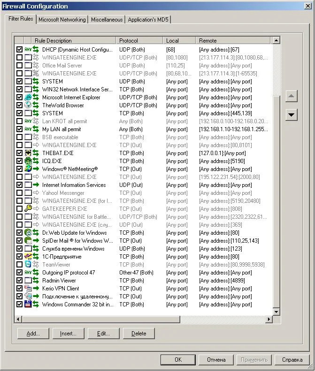Click the grey arrow icon beside Yahoo! Messenger
The image size is (315, 371).
point(36,193)
